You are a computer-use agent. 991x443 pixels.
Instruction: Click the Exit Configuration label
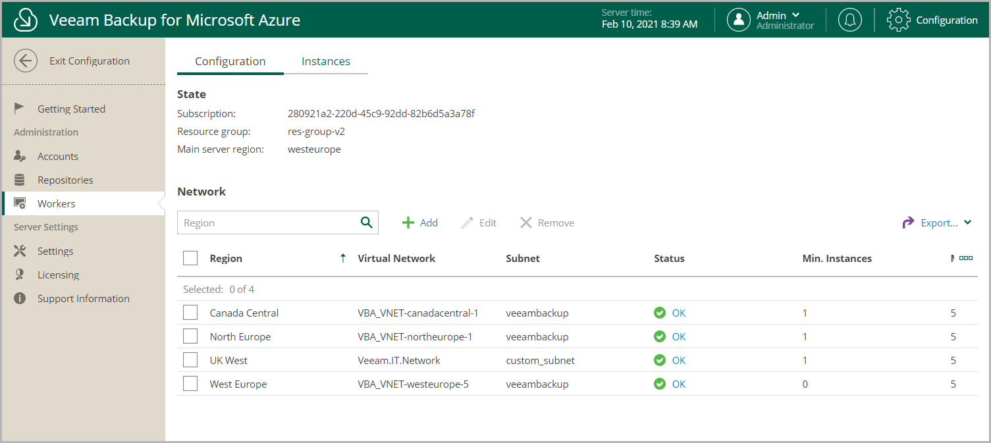coord(90,61)
